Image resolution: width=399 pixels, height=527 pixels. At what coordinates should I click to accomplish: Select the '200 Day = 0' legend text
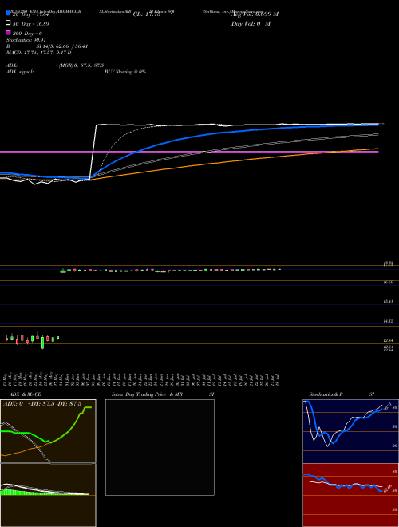[27, 34]
